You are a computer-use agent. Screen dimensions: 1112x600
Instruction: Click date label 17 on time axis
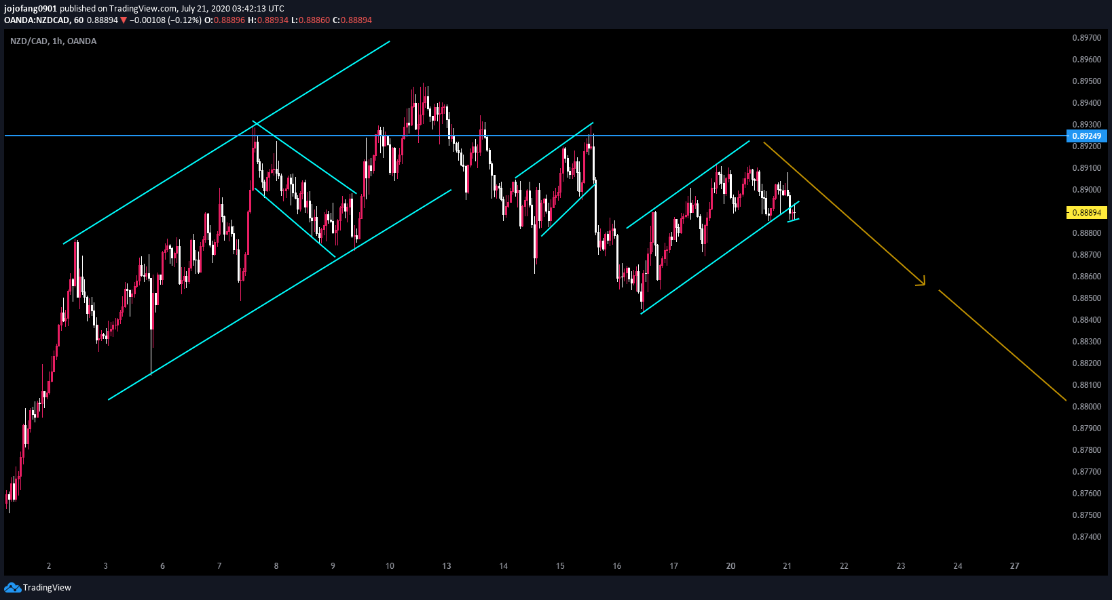pos(673,566)
